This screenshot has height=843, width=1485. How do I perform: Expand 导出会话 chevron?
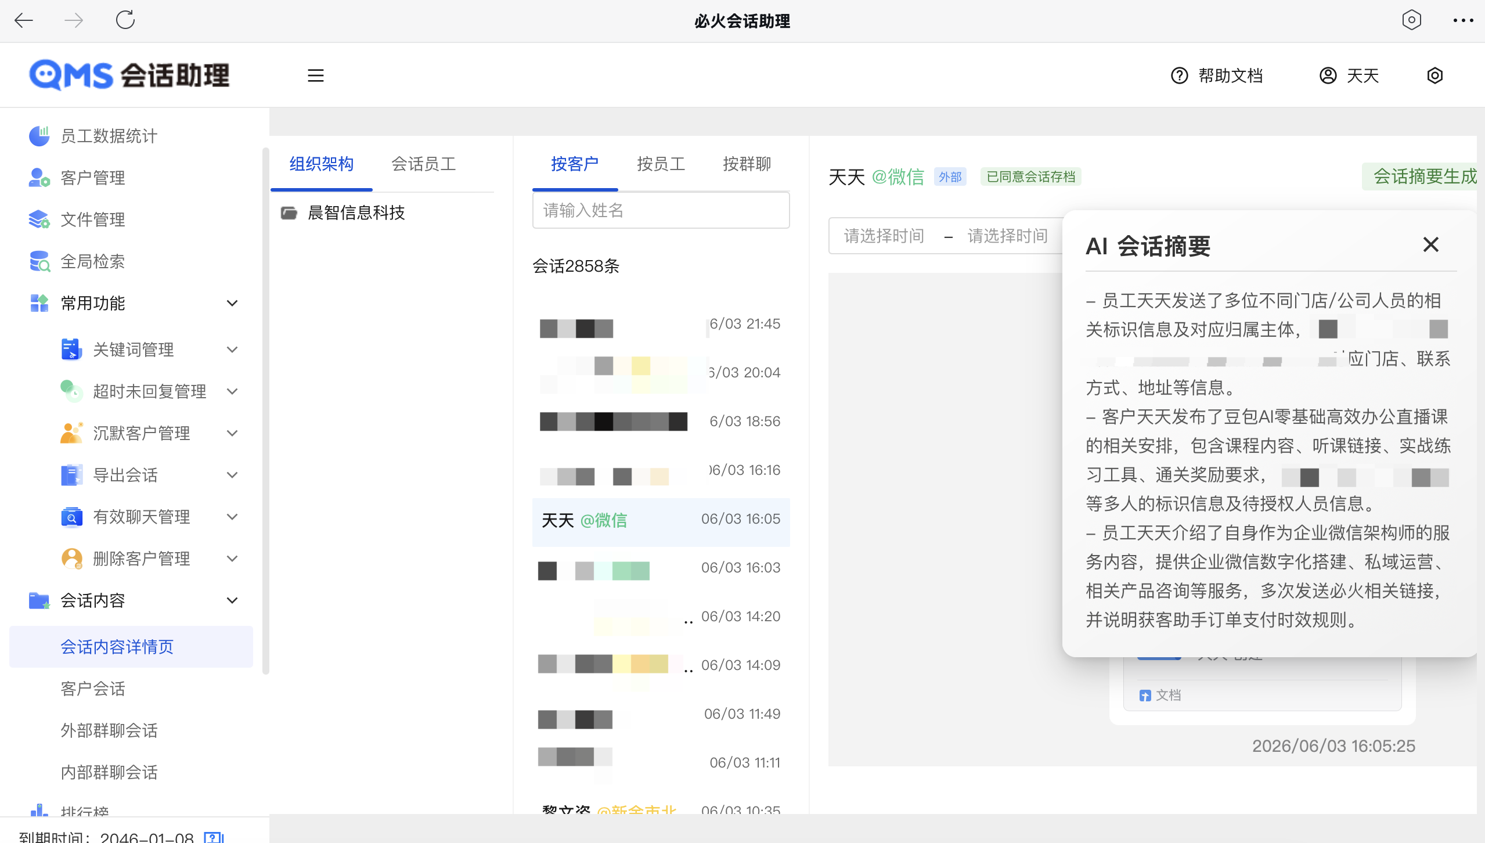pos(232,475)
